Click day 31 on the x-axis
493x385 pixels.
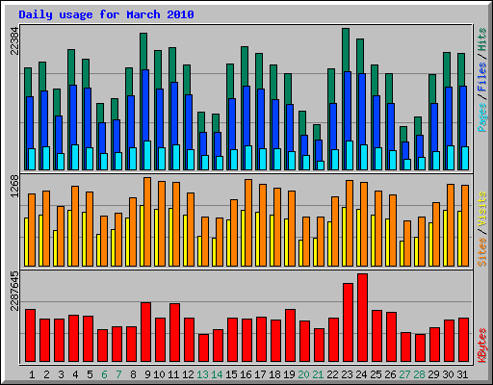pyautogui.click(x=462, y=374)
